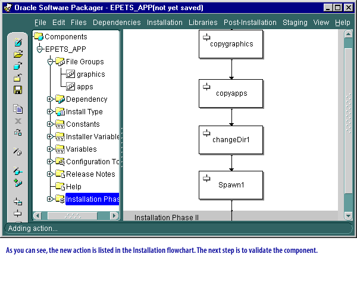
Task: Click the add action toolbar icon
Action: pyautogui.click(x=17, y=214)
